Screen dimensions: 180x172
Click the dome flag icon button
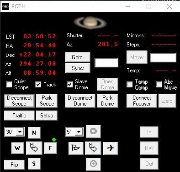point(76,148)
